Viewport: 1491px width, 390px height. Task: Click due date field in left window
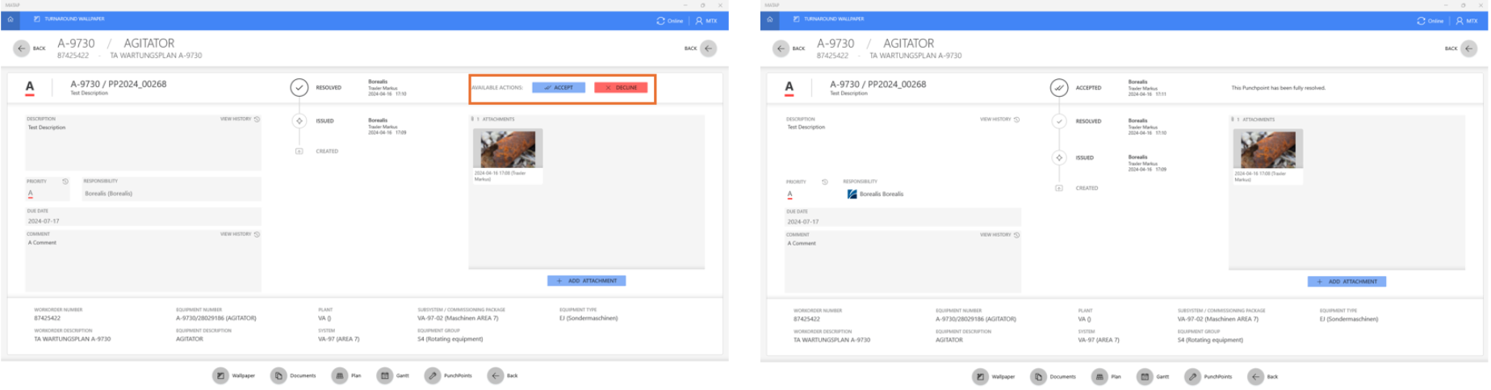[x=143, y=220]
